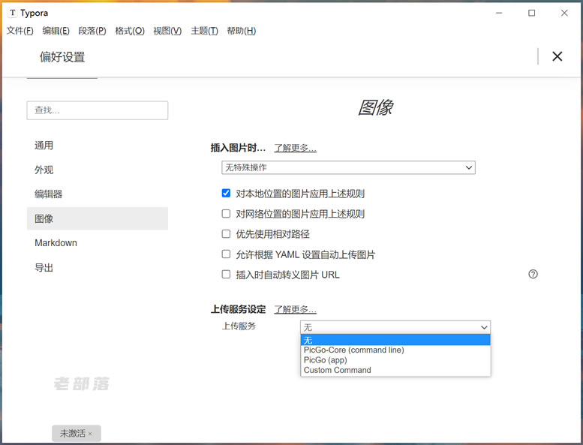
Task: Go to 外观 settings category
Action: (x=98, y=170)
